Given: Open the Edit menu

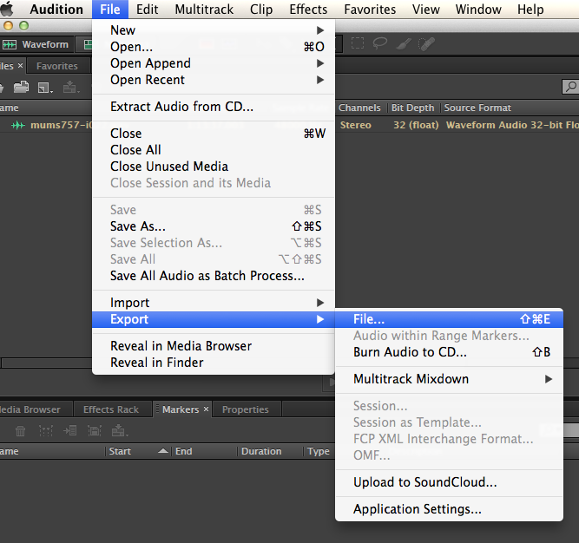Looking at the screenshot, I should 147,10.
